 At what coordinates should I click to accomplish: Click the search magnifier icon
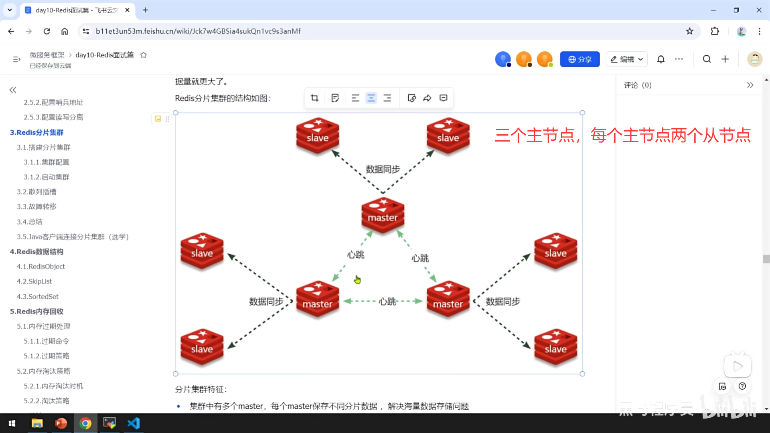(707, 59)
